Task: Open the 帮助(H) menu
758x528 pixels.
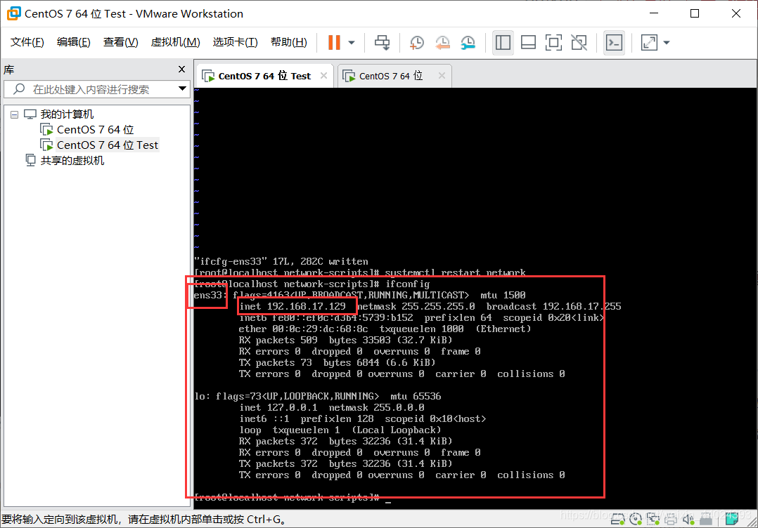Action: (x=288, y=42)
